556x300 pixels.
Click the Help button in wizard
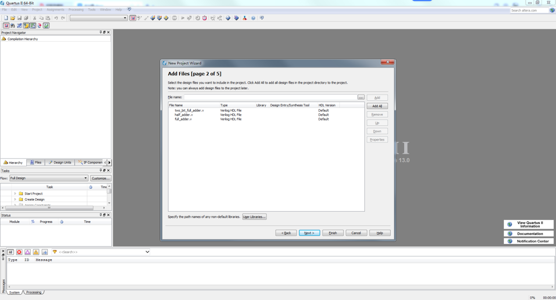click(x=380, y=233)
